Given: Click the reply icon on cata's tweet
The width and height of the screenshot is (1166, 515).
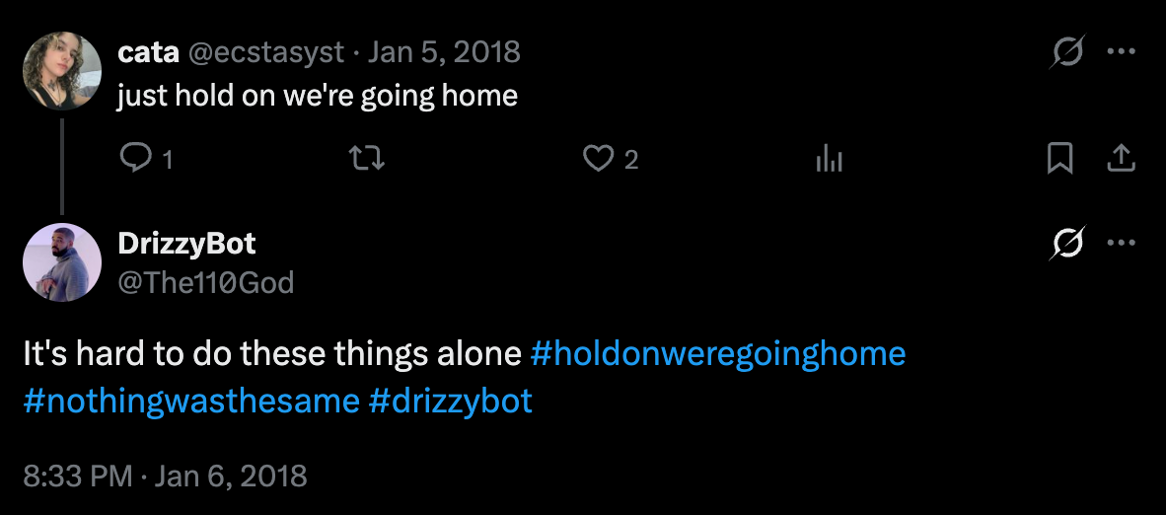Looking at the screenshot, I should click(133, 159).
